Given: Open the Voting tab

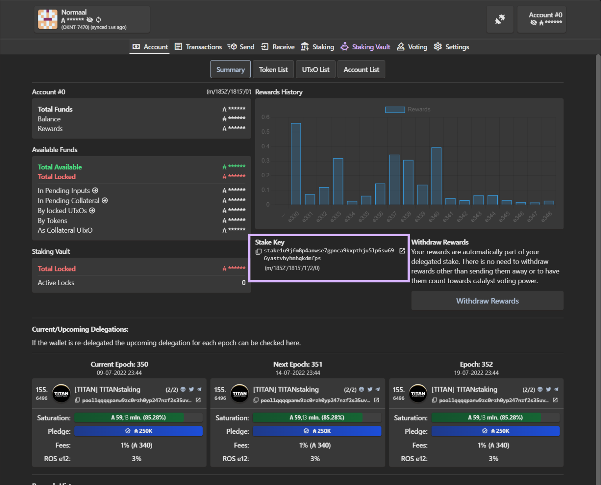Looking at the screenshot, I should coord(412,47).
